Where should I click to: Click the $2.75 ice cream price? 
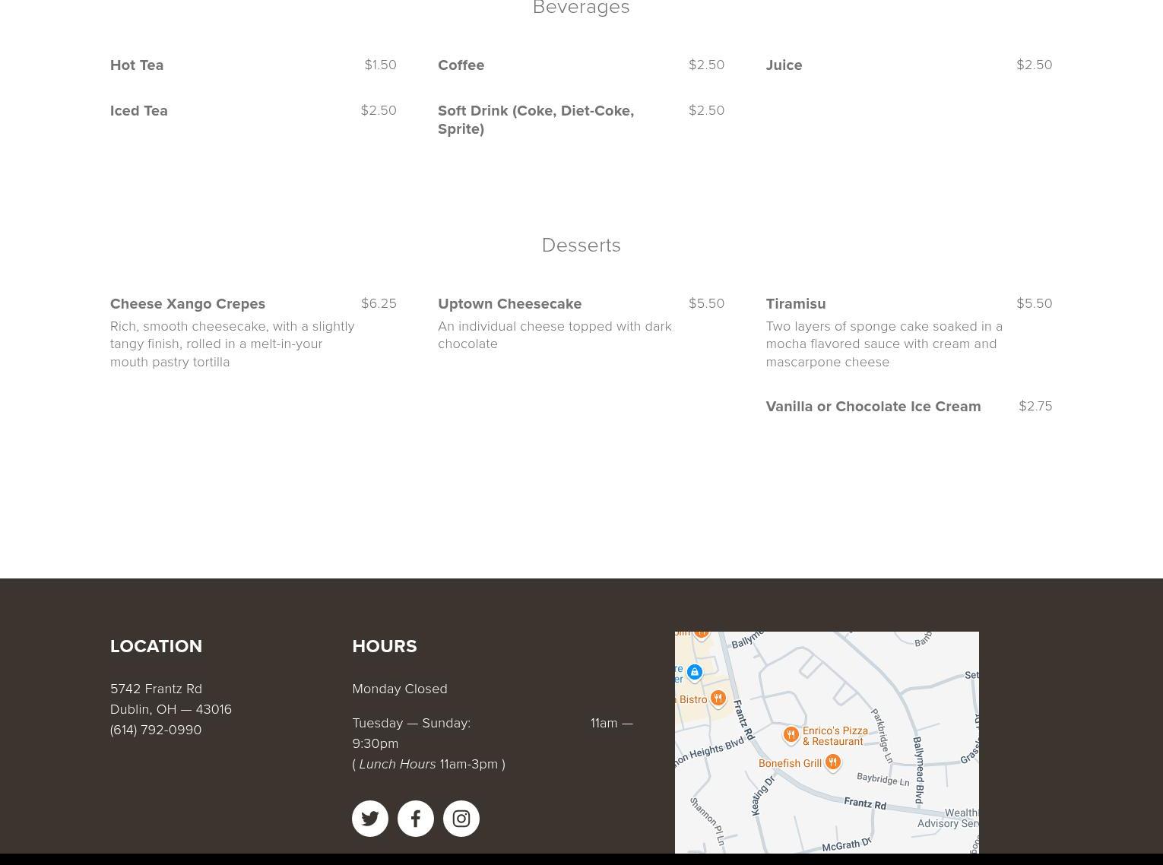[1035, 406]
